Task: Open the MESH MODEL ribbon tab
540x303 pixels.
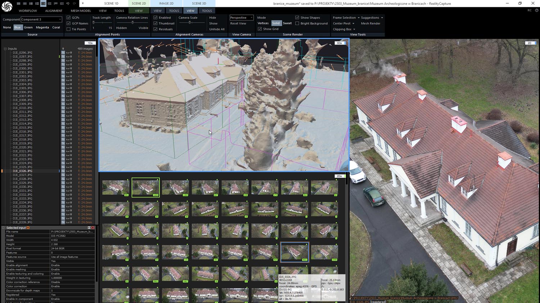Action: click(x=81, y=11)
